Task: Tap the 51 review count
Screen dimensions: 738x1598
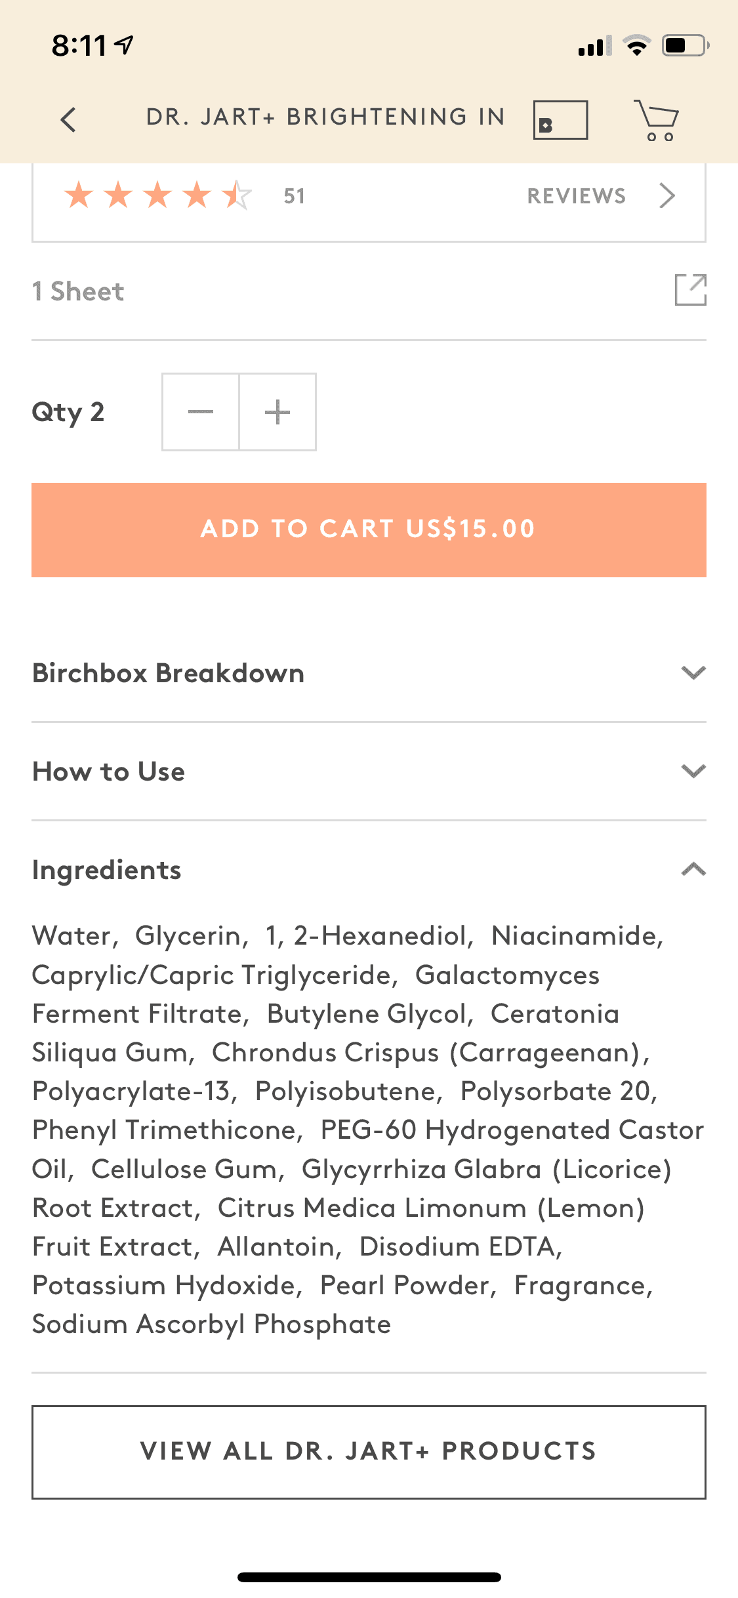Action: pyautogui.click(x=294, y=196)
